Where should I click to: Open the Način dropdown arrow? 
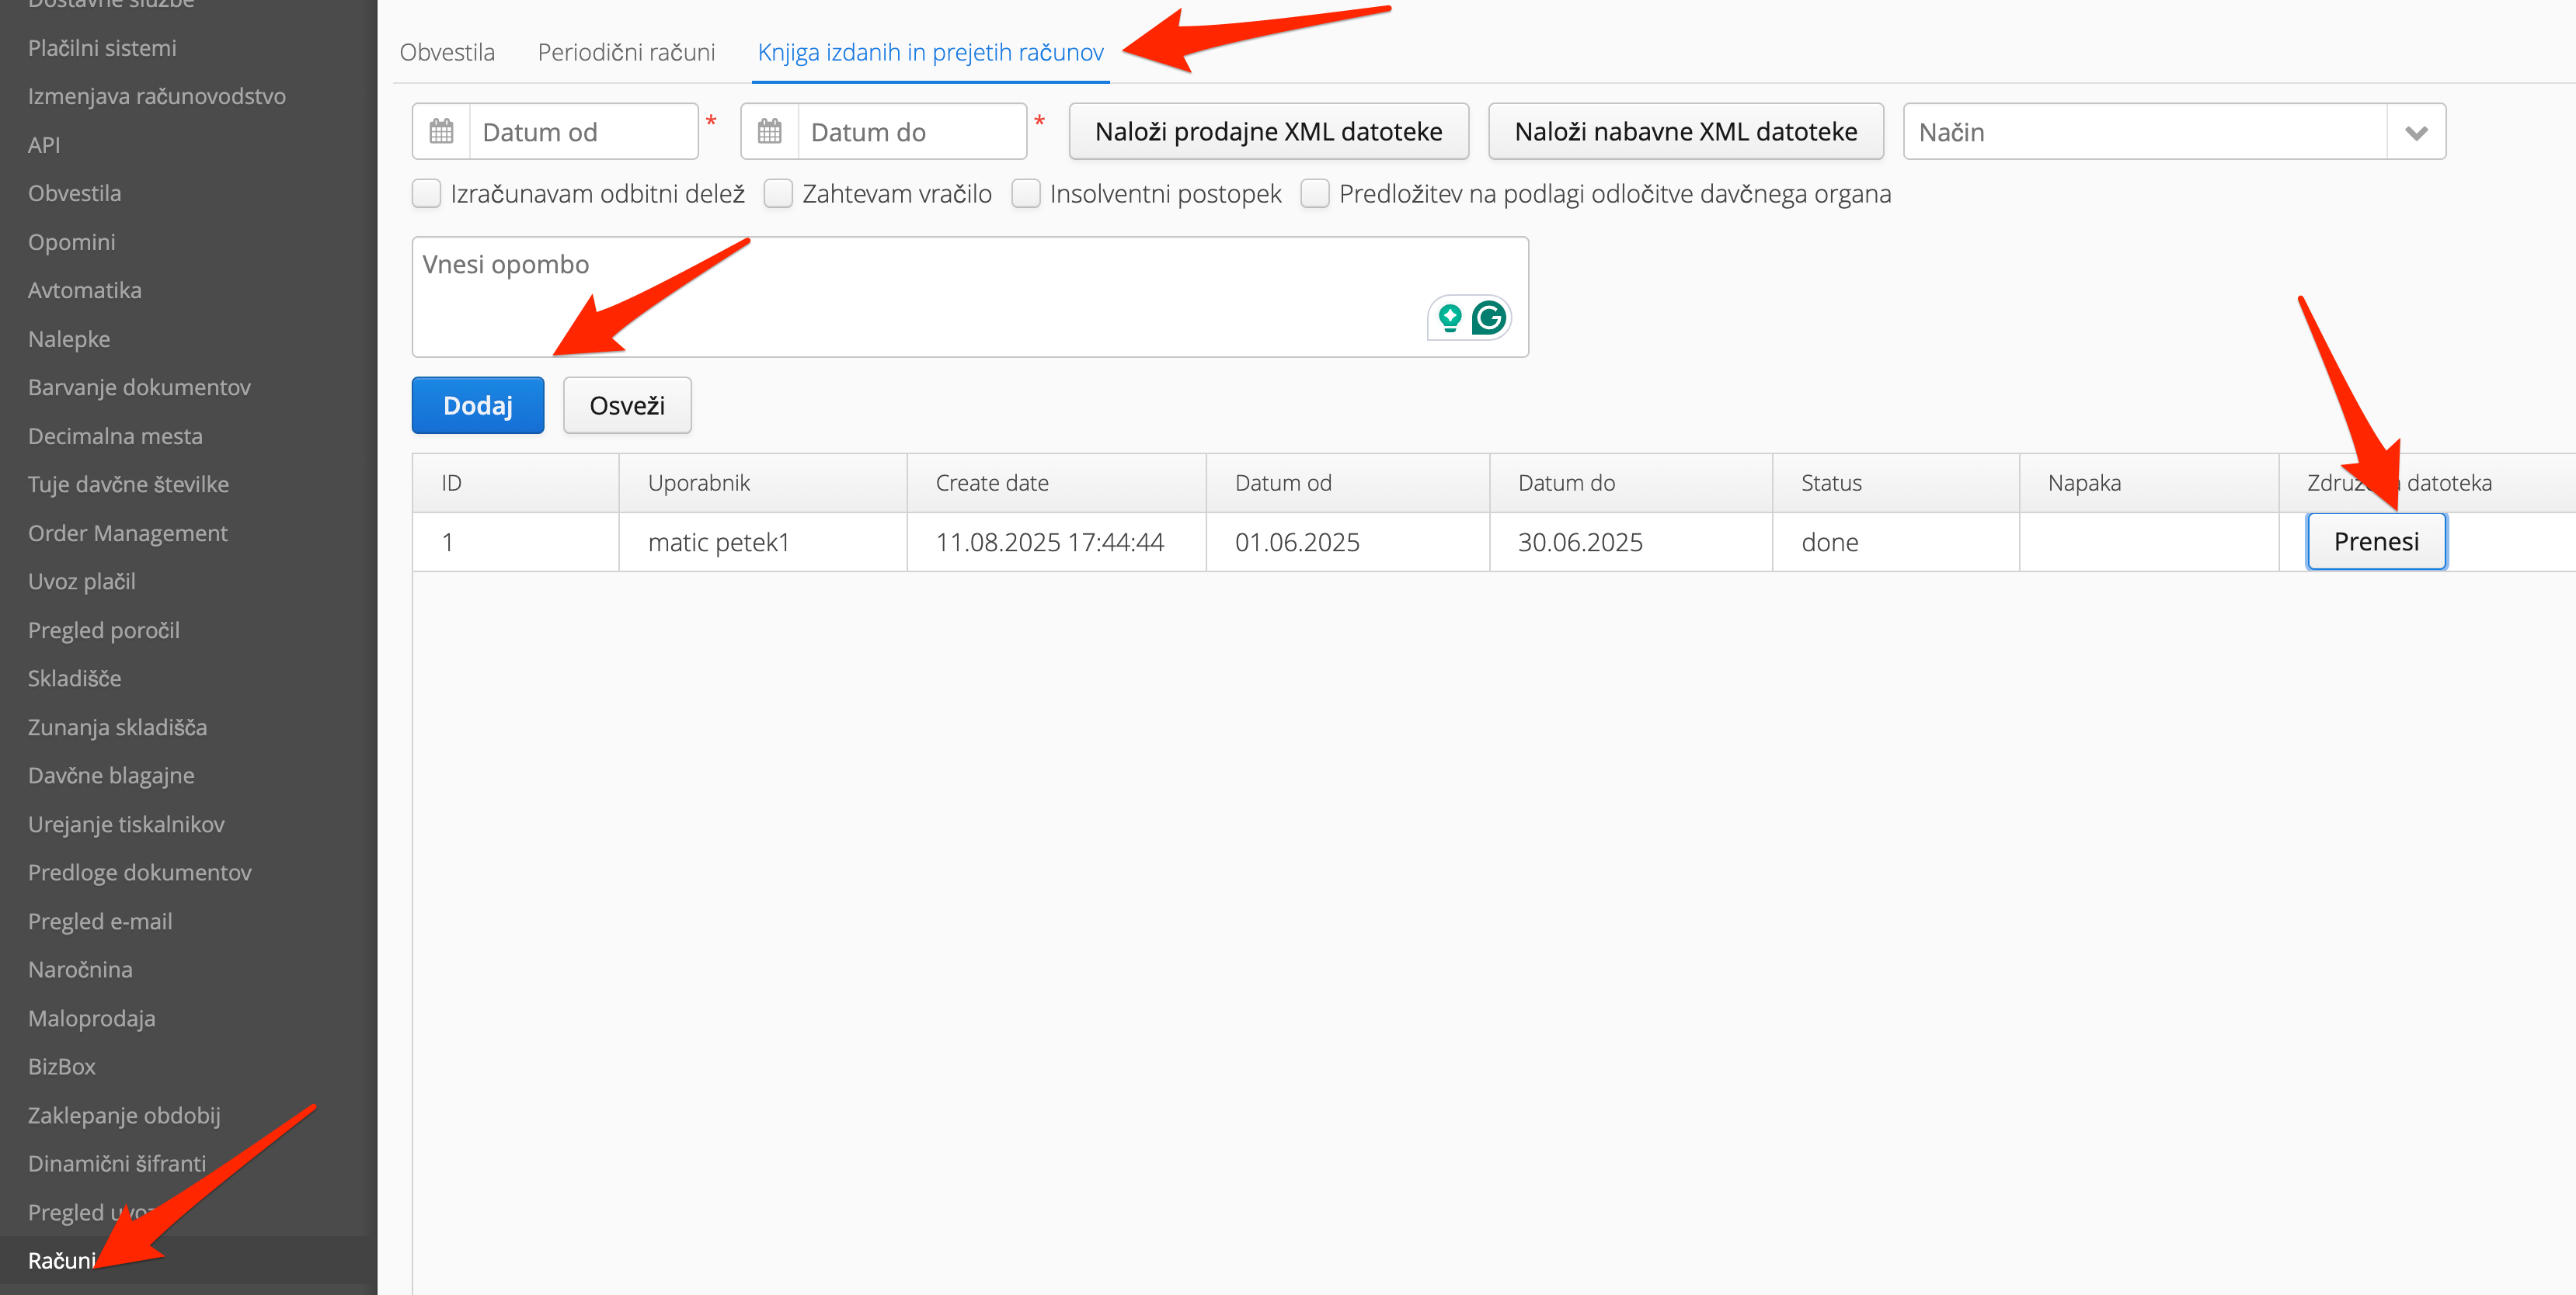click(x=2416, y=132)
